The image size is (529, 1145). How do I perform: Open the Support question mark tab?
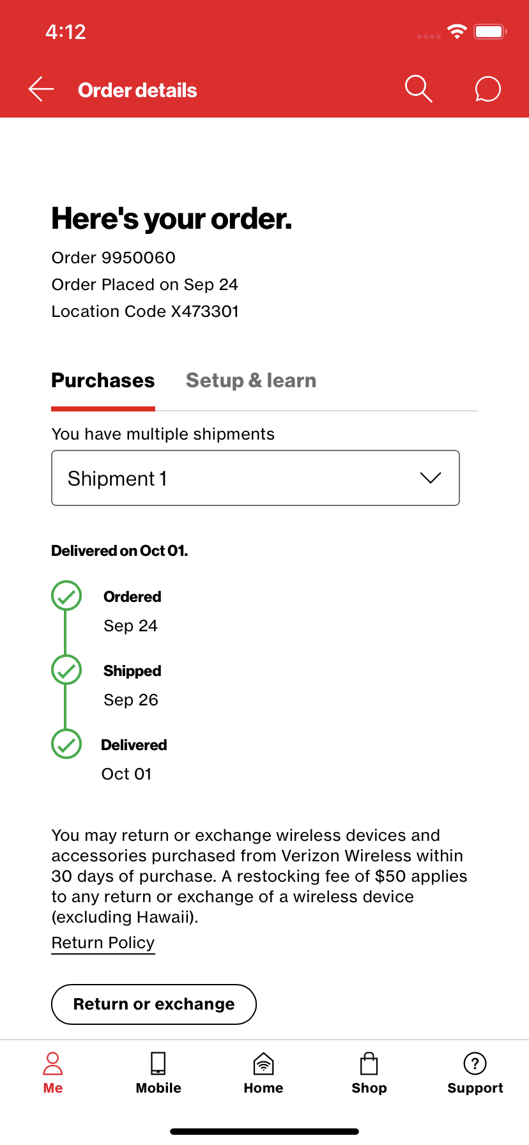(475, 1073)
